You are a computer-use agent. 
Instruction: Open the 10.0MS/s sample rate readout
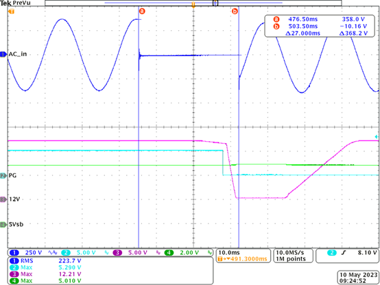294,256
